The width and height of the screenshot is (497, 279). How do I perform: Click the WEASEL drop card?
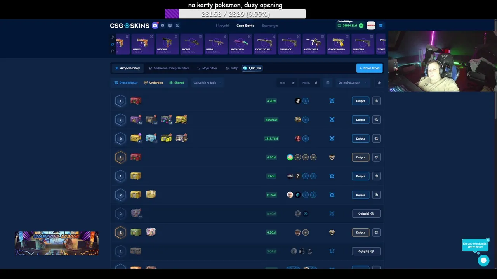click(142, 44)
